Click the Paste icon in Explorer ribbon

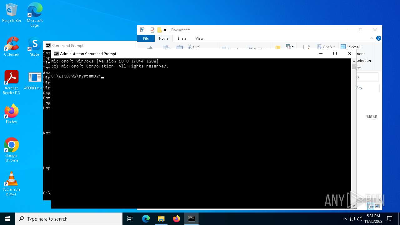(x=179, y=47)
